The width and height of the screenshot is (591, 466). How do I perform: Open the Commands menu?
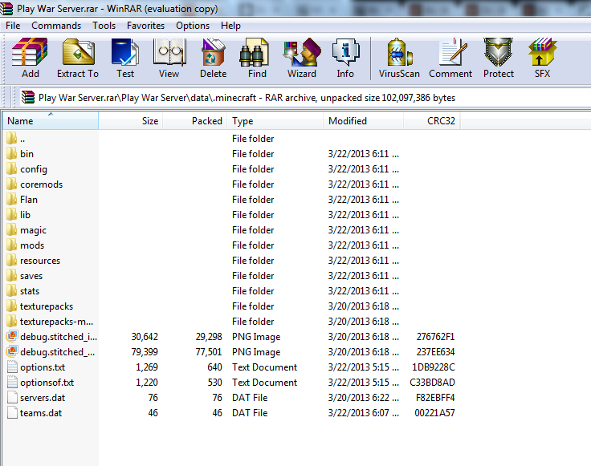tap(56, 26)
